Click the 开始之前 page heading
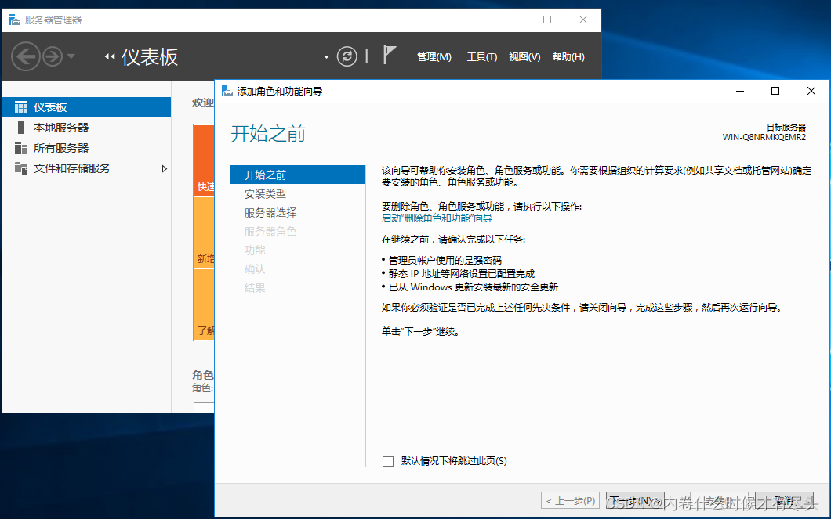 click(268, 134)
